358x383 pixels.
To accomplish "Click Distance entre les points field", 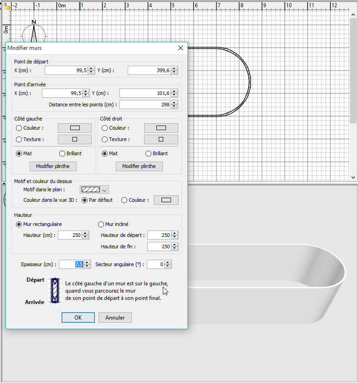I will click(x=145, y=105).
